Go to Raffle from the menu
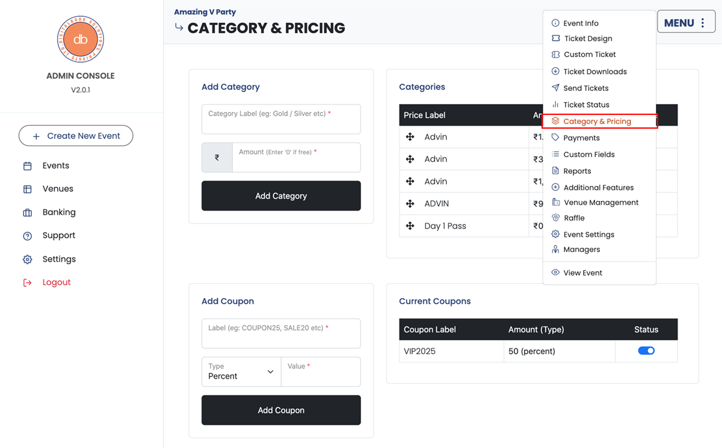Screen dimensions: 722x448 574,218
